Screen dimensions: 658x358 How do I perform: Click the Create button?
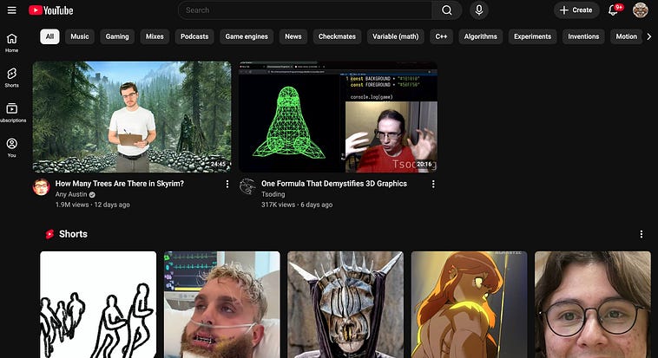[x=576, y=10]
